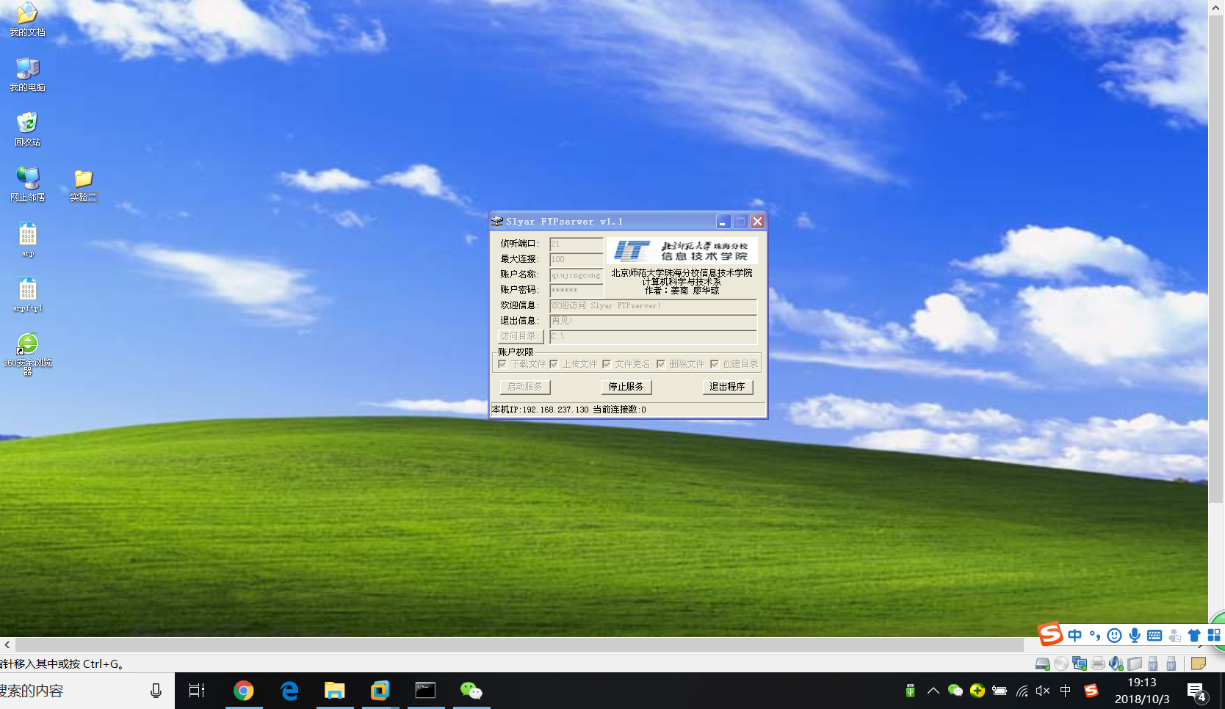Select the arp file icon
The width and height of the screenshot is (1225, 709).
(x=27, y=240)
